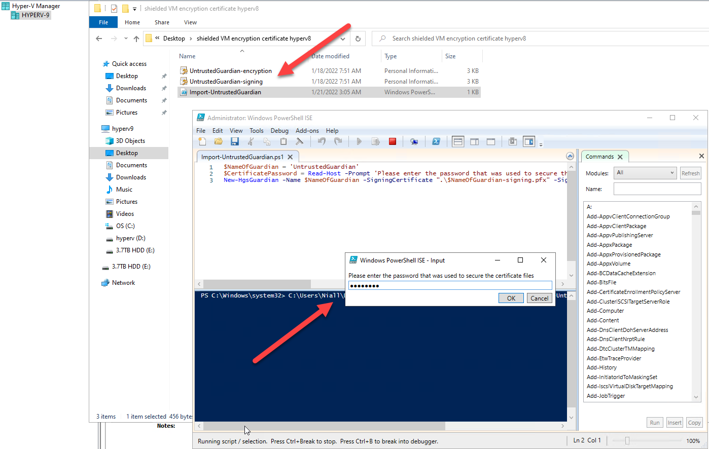Open the Help menu in PowerShell ISE
The image size is (709, 449).
point(332,131)
